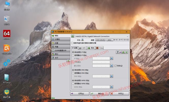
Task: Open the This PC desktop icon
Action: tap(7, 6)
